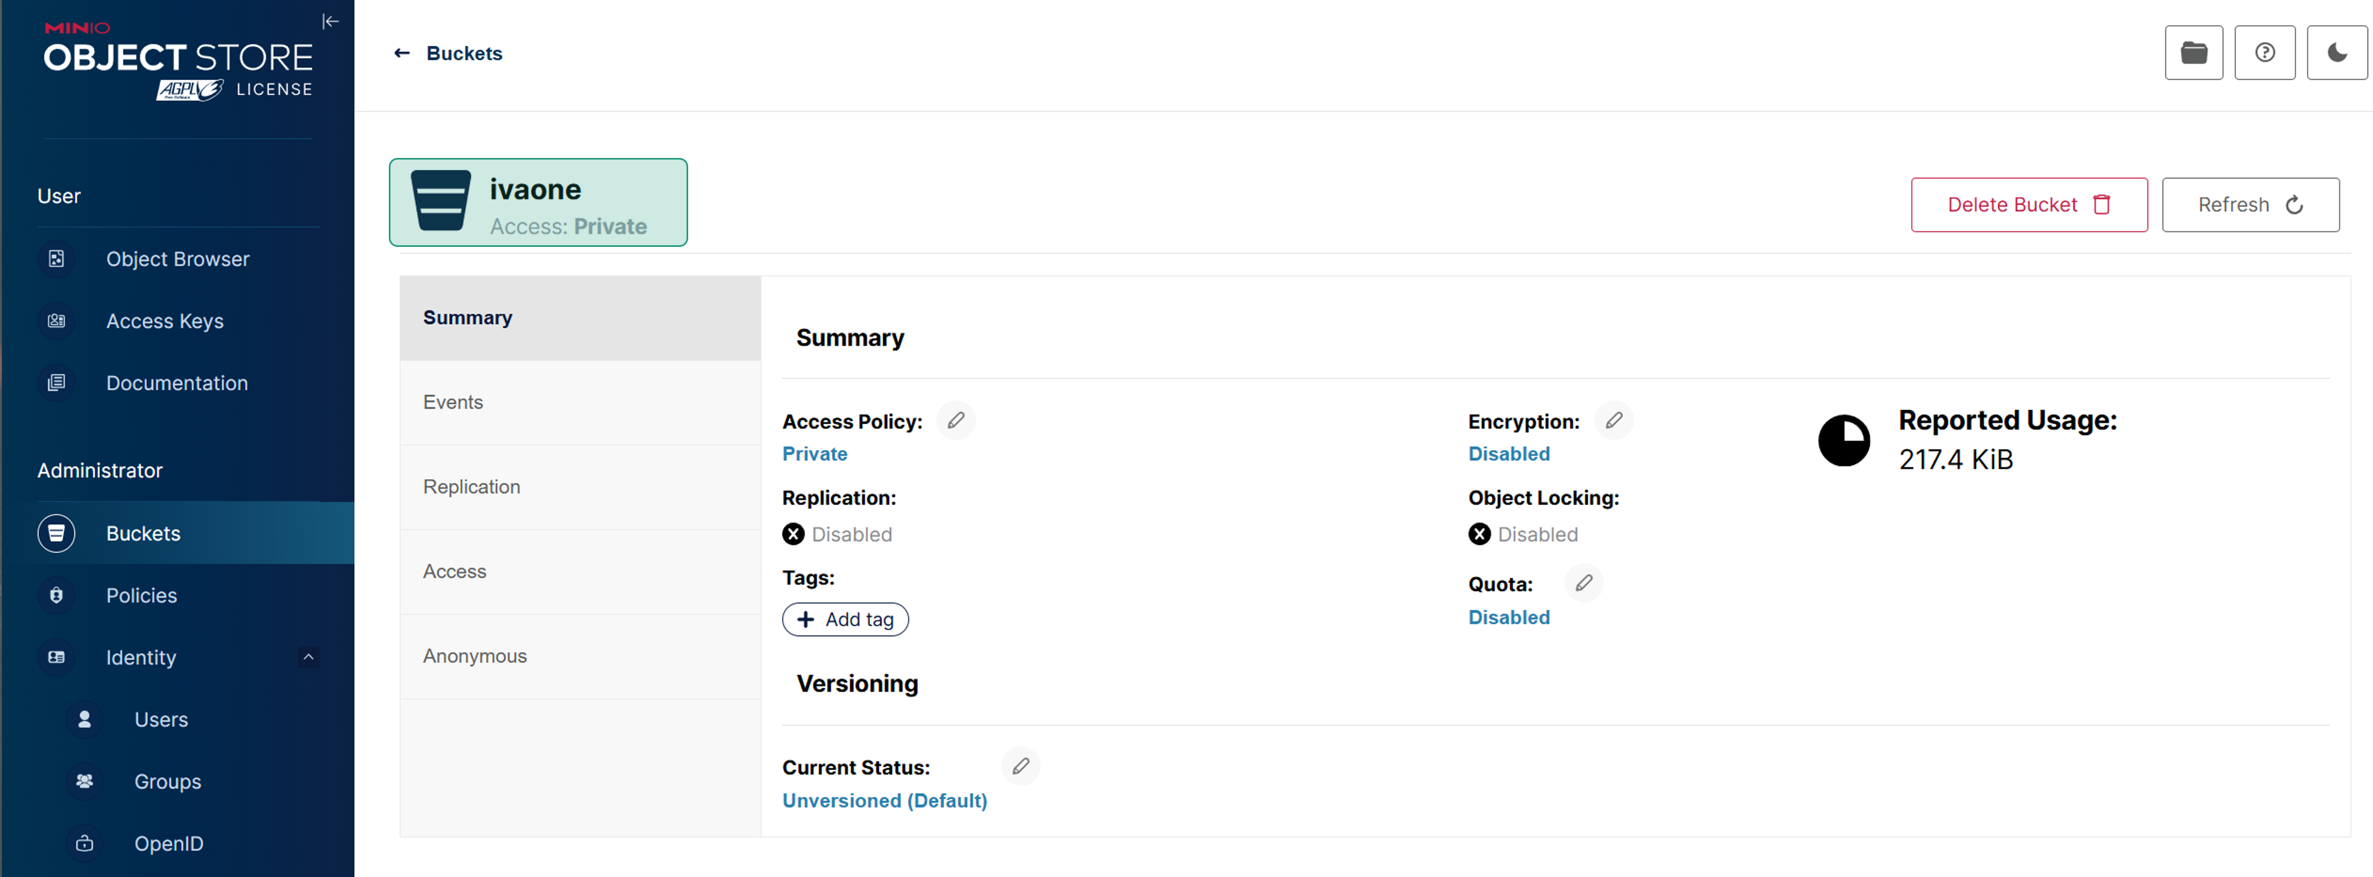Add a tag to the bucket
Viewport: 2373px width, 877px height.
click(x=845, y=619)
